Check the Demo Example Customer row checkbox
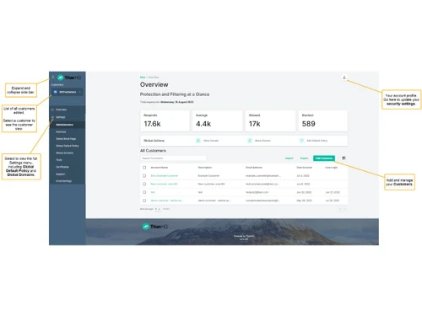This screenshot has width=422, height=316. pos(144,176)
